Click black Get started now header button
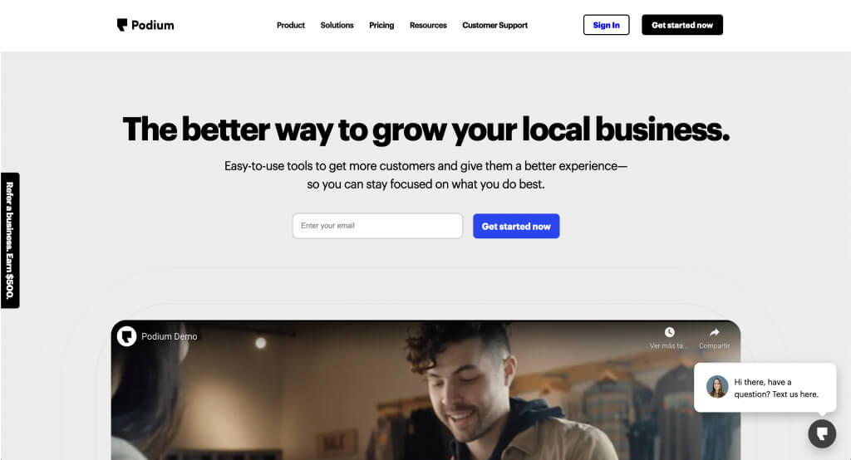Viewport: 851px width, 460px height. pyautogui.click(x=682, y=25)
